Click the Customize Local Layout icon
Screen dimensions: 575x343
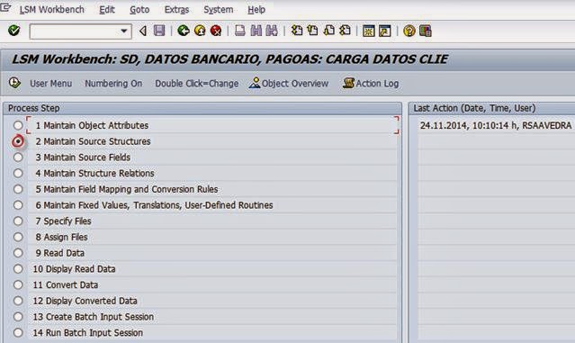[426, 31]
